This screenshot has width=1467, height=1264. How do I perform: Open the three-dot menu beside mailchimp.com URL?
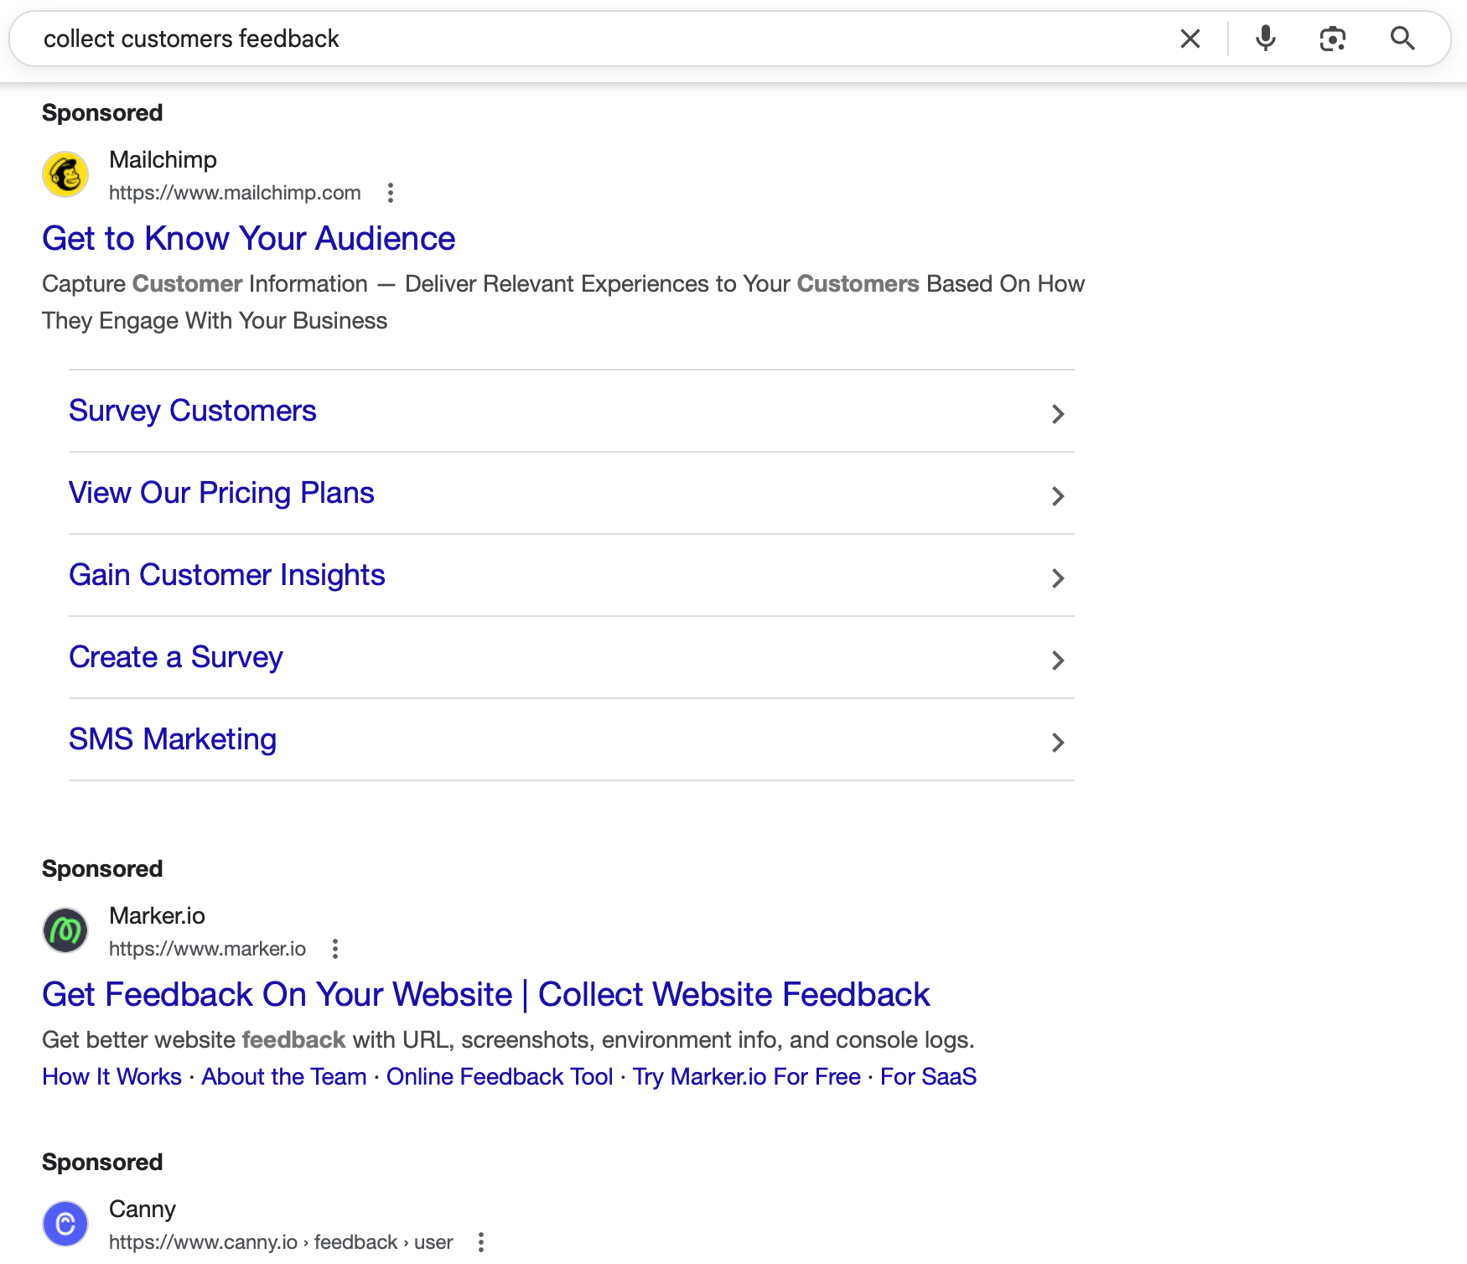pyautogui.click(x=391, y=193)
